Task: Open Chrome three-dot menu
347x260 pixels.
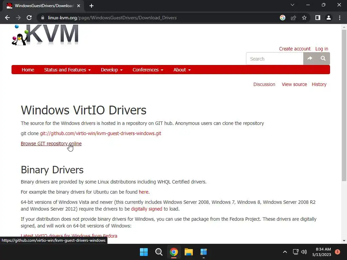Action: click(x=340, y=18)
